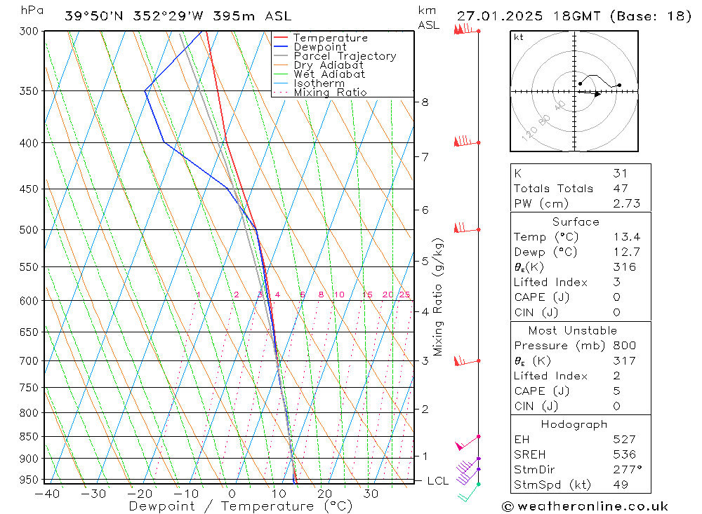Select the Wet Adiabat legend entry
702x514 pixels.
[x=319, y=74]
